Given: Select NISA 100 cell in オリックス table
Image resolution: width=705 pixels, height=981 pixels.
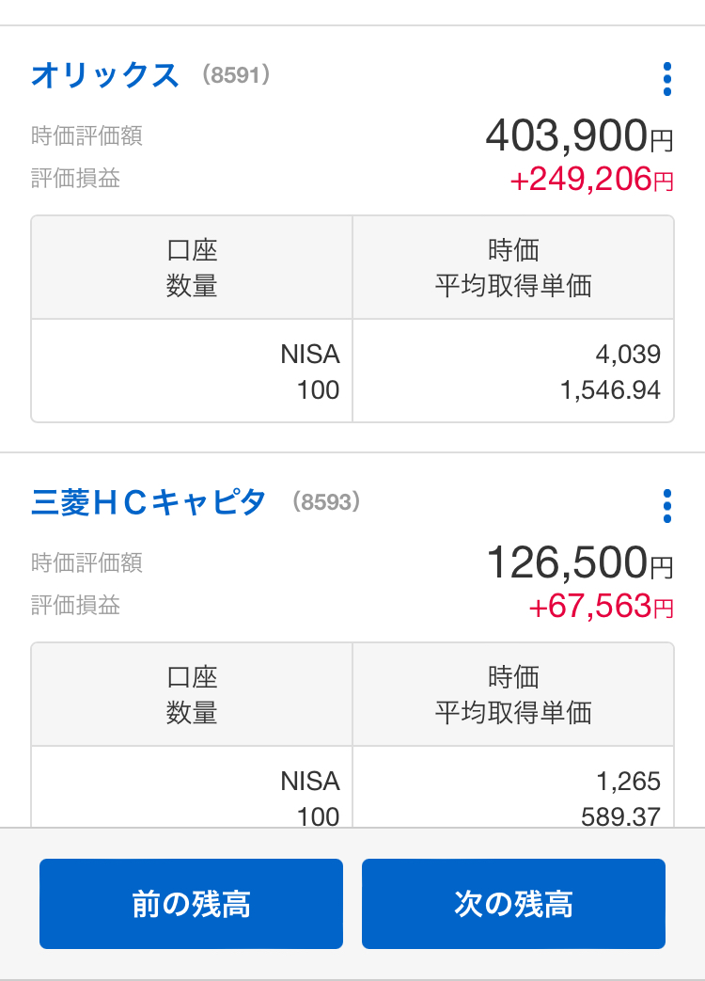Looking at the screenshot, I should pyautogui.click(x=192, y=372).
